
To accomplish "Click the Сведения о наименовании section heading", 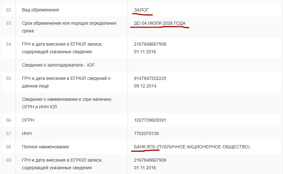I will click(67, 103).
